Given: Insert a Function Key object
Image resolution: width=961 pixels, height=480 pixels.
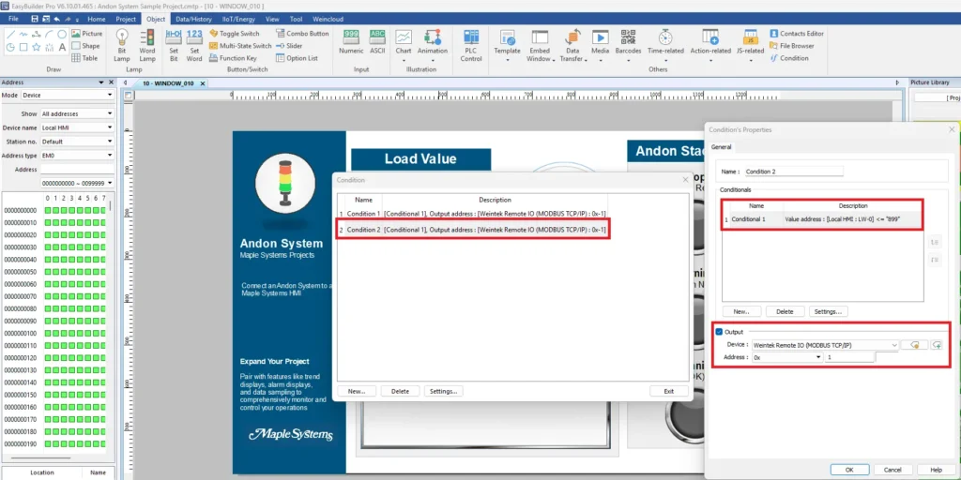Looking at the screenshot, I should coord(233,58).
